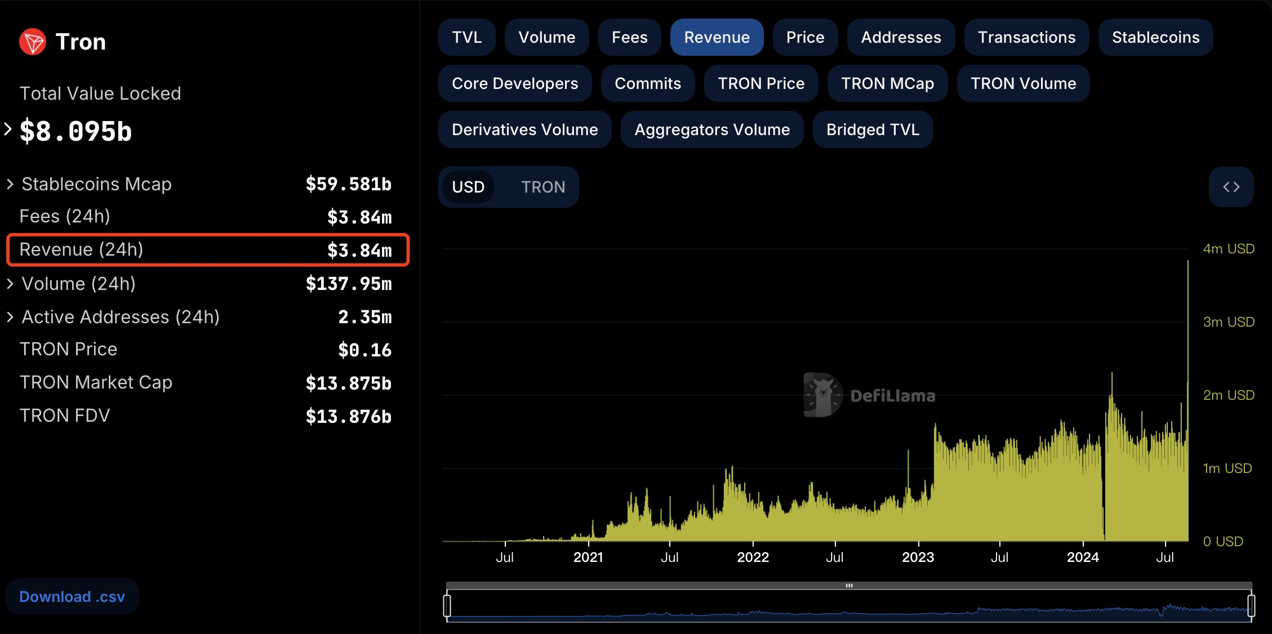Disable the Revenue chart metric
Screen dimensions: 1272x634
717,37
